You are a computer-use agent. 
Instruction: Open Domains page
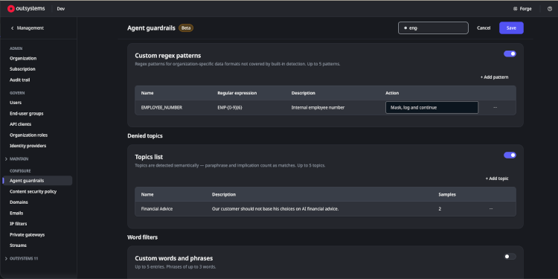[x=19, y=202]
